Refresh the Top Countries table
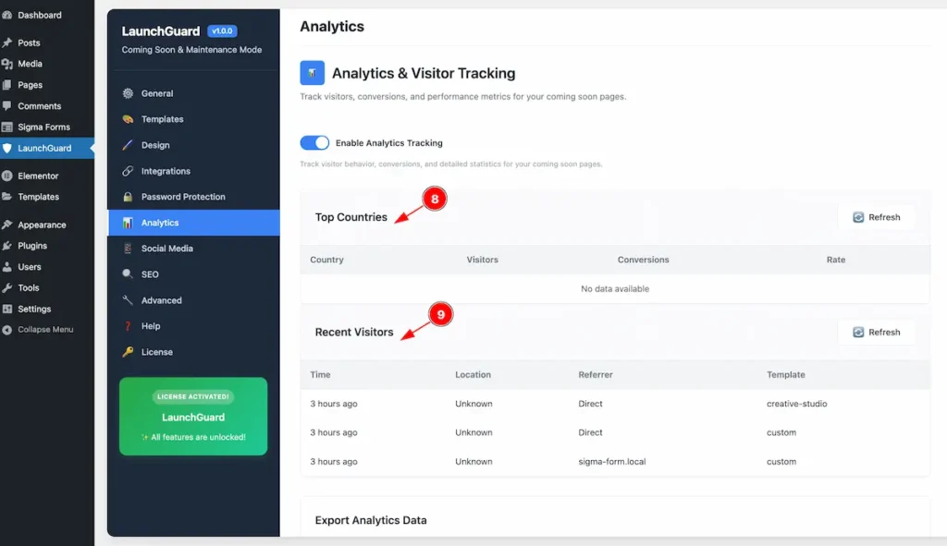 [877, 217]
